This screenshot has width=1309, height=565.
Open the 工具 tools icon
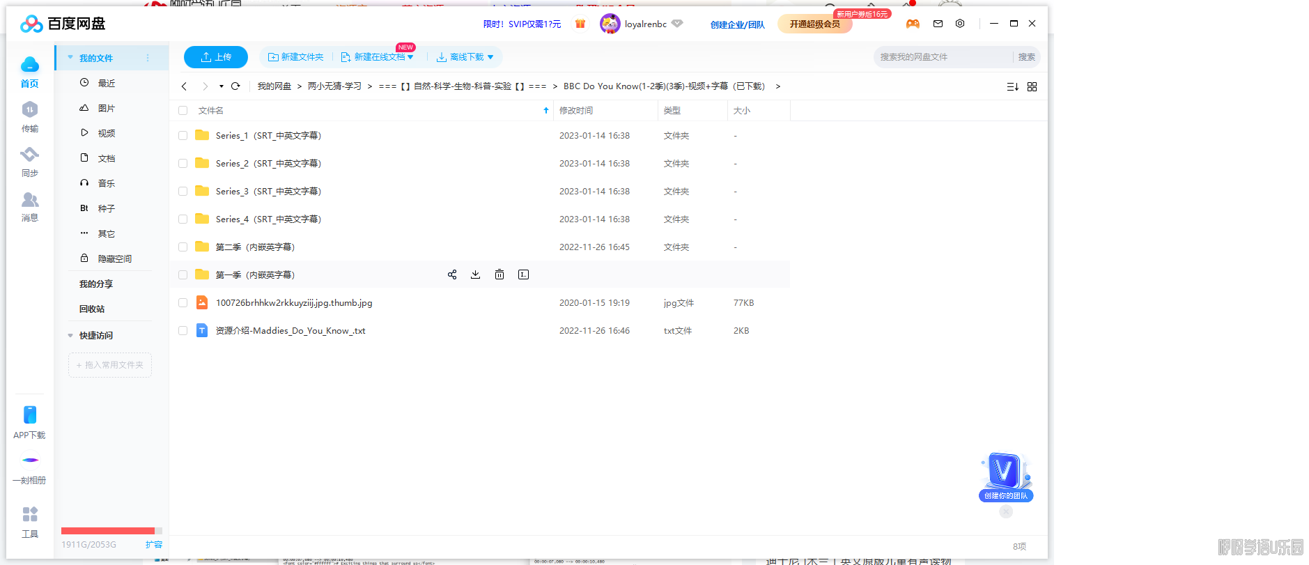click(x=30, y=514)
